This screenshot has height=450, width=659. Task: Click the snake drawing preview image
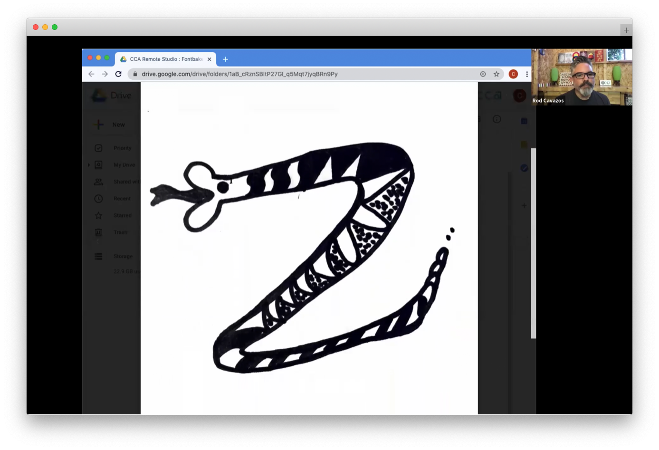pyautogui.click(x=309, y=257)
